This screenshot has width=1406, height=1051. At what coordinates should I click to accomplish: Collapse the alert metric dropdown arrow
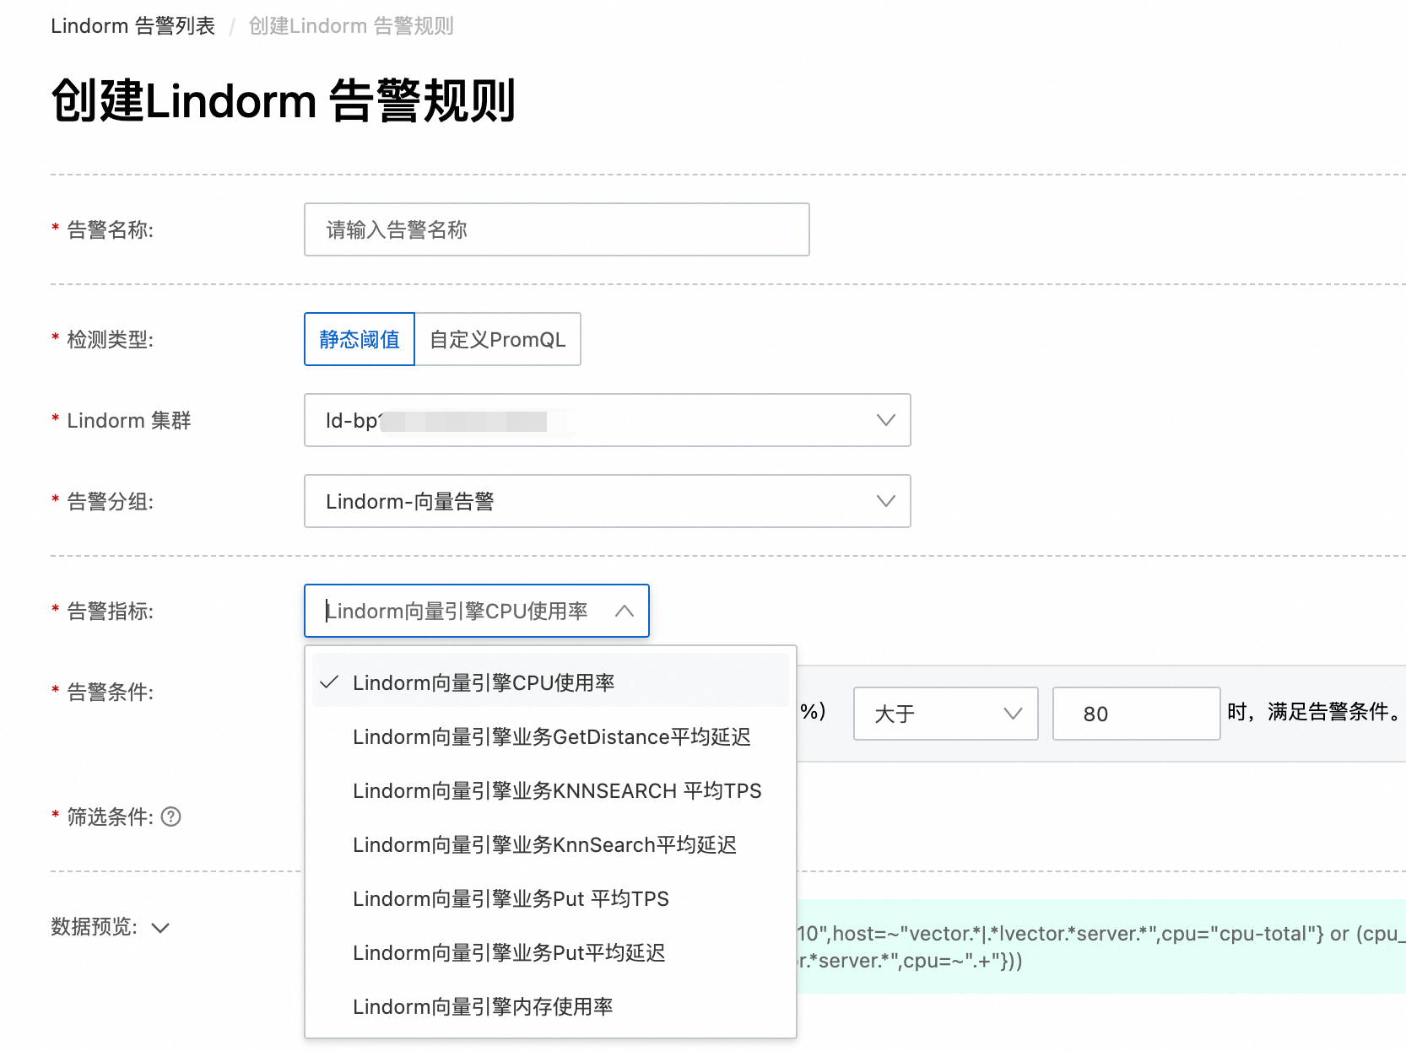pos(625,611)
